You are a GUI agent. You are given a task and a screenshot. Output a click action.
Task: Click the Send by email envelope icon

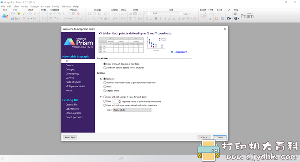click(217, 14)
